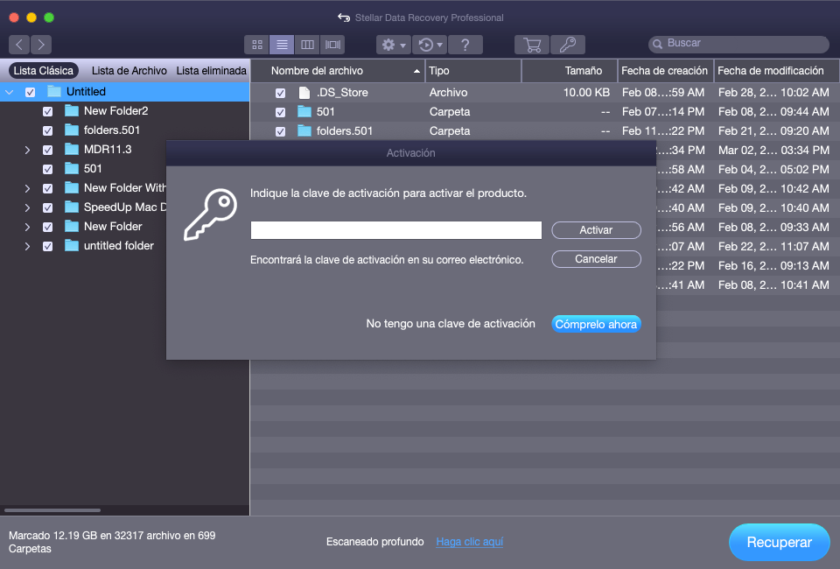Click the tree panel horizontal scrollbar
The height and width of the screenshot is (569, 840).
(52, 510)
